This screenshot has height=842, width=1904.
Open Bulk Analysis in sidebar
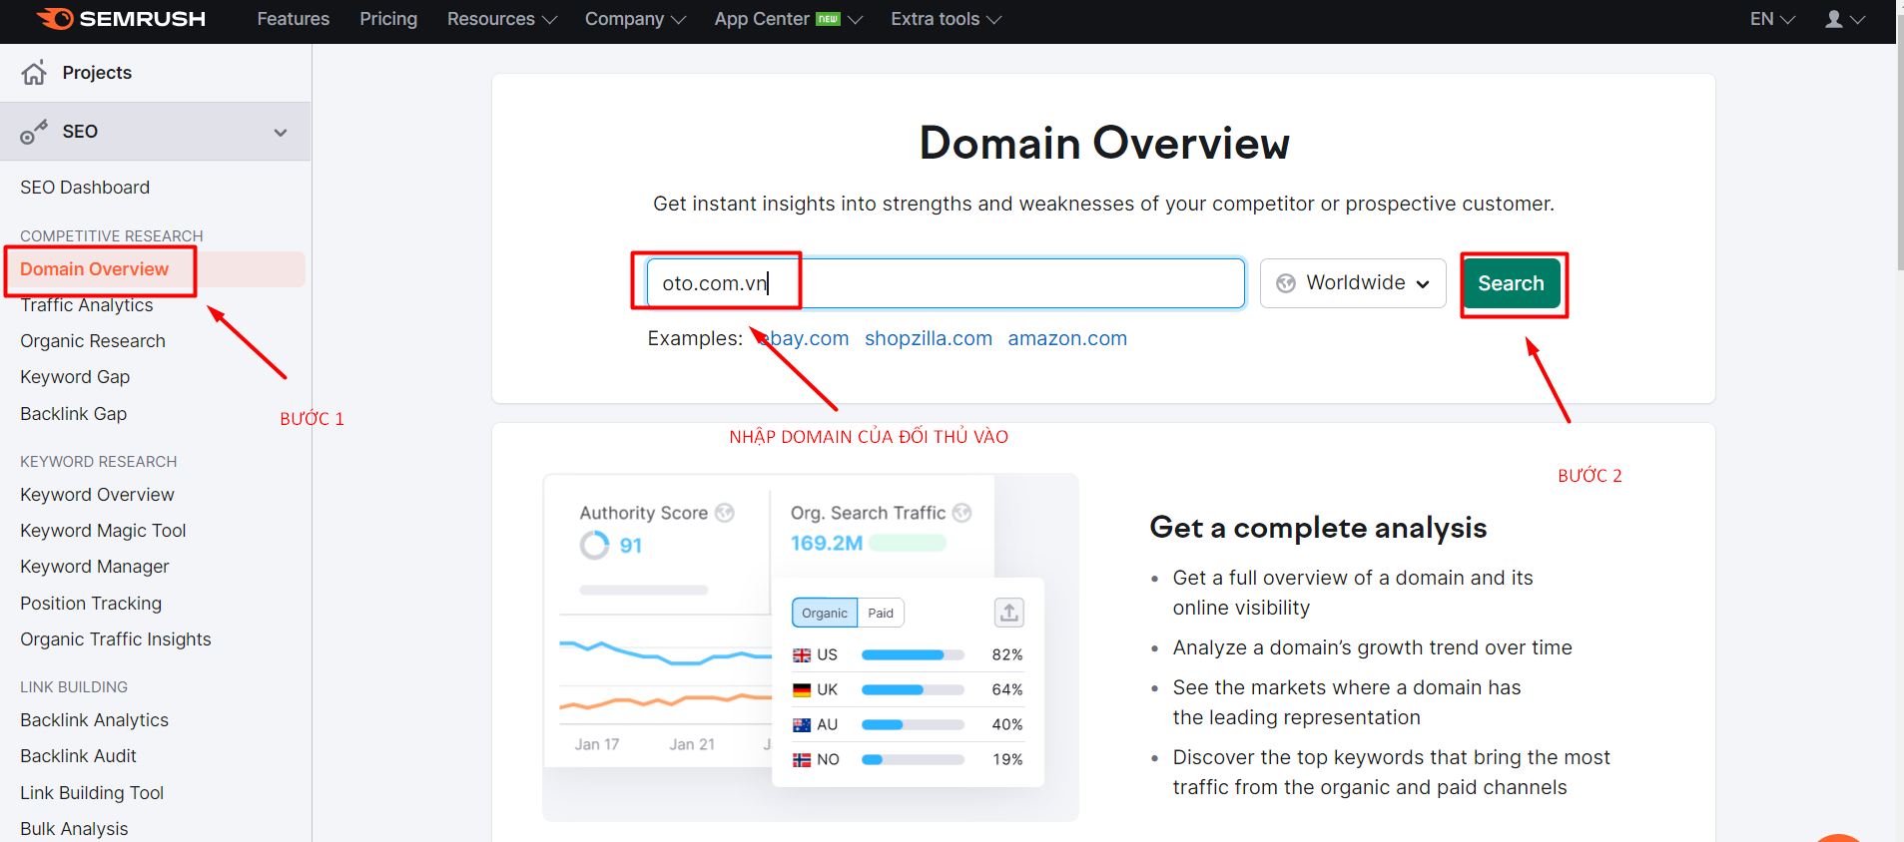(x=74, y=829)
